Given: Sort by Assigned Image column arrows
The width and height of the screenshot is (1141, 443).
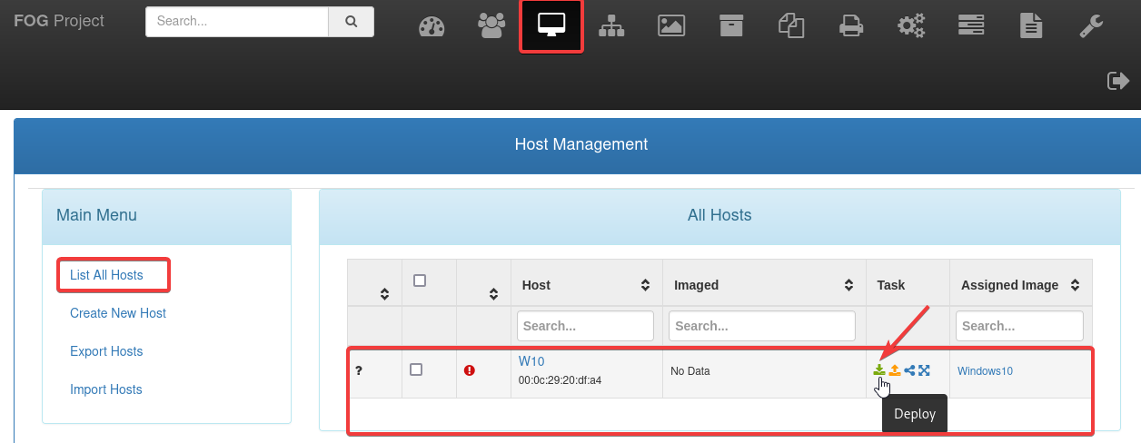Looking at the screenshot, I should pyautogui.click(x=1075, y=285).
